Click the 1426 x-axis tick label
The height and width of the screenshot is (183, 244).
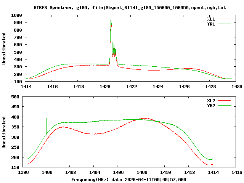pos(184,87)
